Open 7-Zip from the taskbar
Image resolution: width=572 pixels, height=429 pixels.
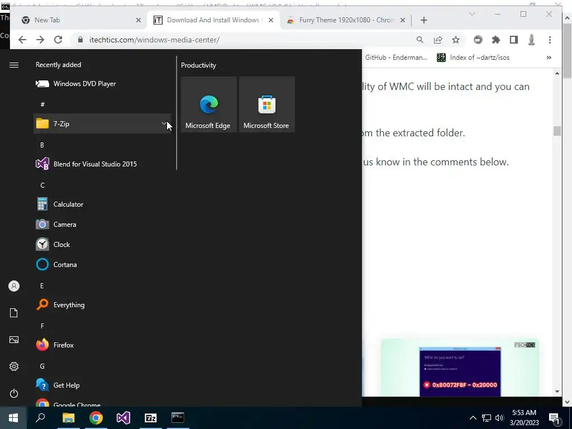click(x=151, y=418)
